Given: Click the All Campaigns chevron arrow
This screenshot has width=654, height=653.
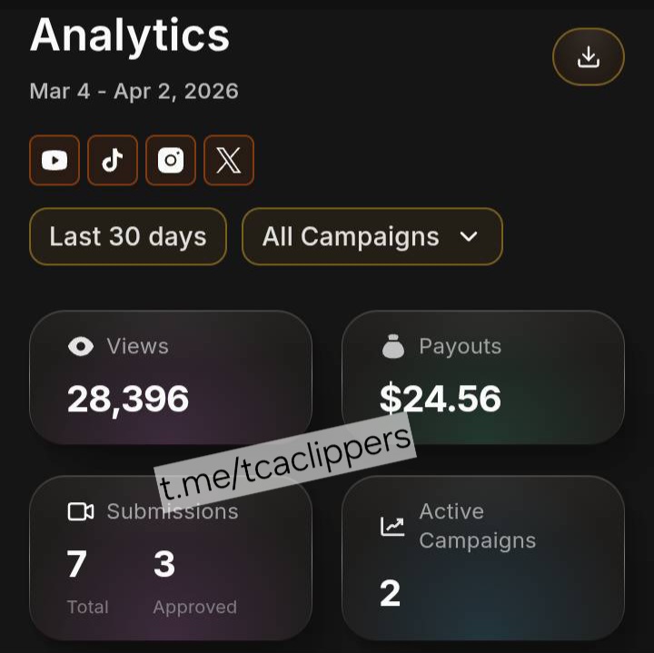Looking at the screenshot, I should click(469, 237).
